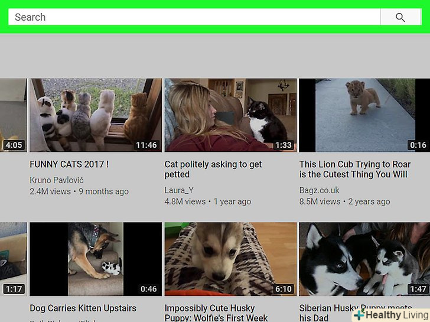Open the dog carrying kitten thumbnail
This screenshot has width=430, height=322.
[96, 259]
